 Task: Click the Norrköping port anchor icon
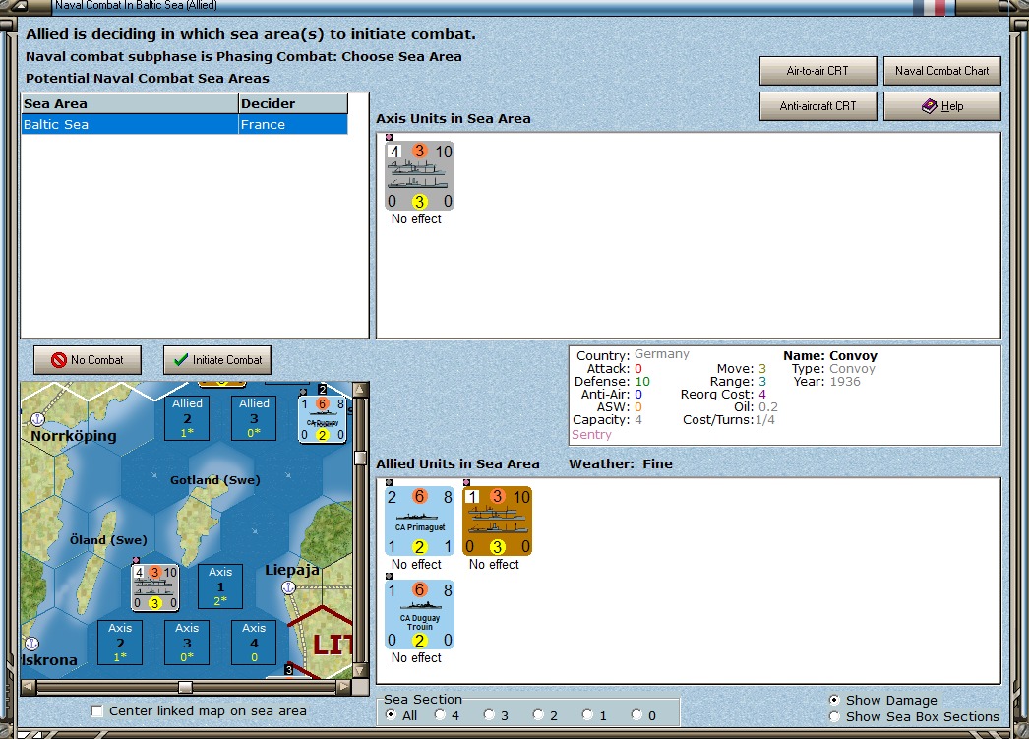(37, 419)
